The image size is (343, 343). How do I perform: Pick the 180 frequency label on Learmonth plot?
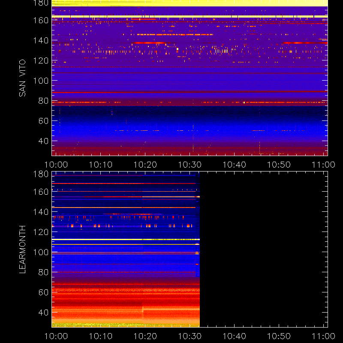[41, 174]
